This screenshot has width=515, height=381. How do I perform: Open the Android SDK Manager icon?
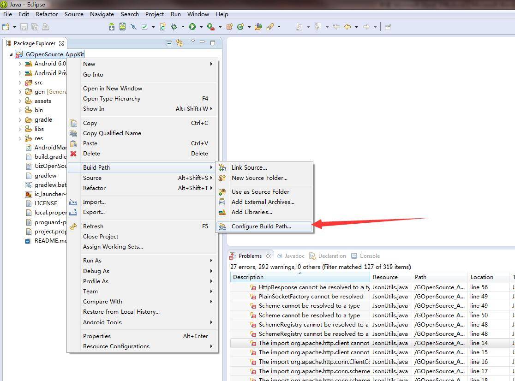112,27
